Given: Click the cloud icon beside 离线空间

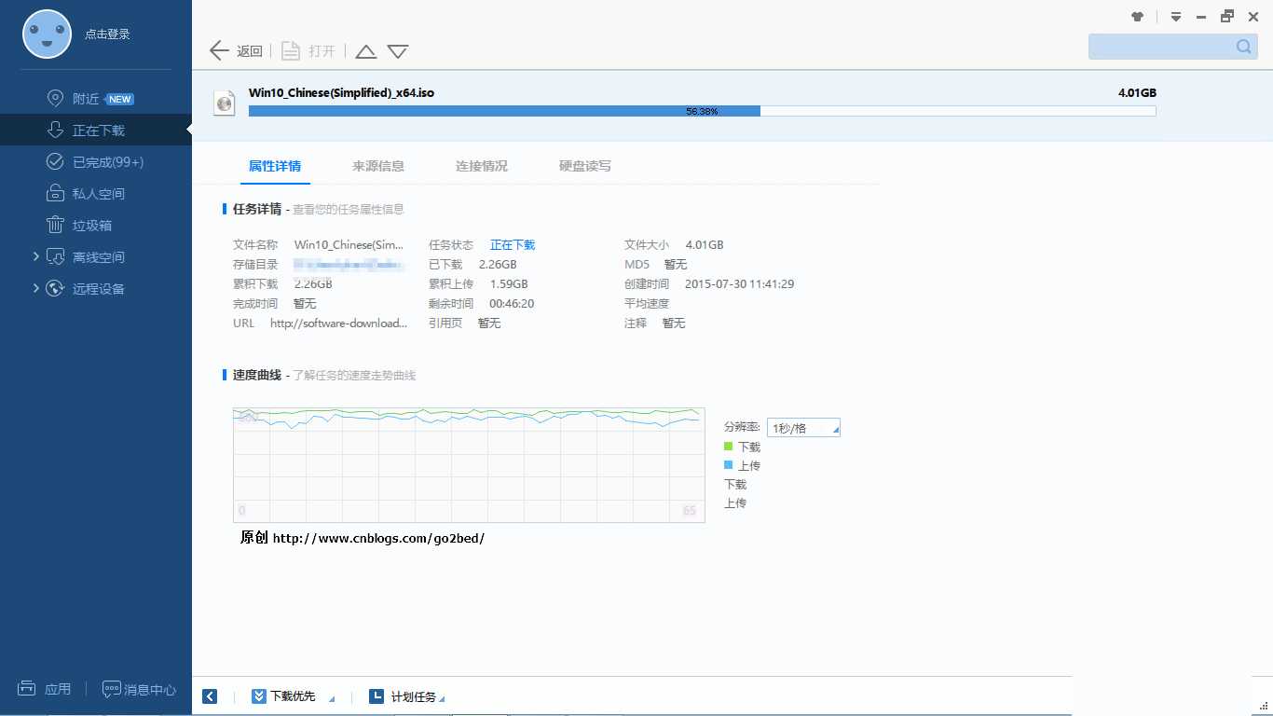Looking at the screenshot, I should point(55,256).
